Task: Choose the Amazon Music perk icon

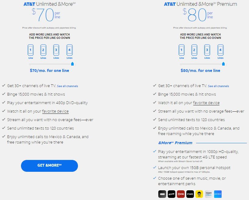Action: [x=209, y=194]
